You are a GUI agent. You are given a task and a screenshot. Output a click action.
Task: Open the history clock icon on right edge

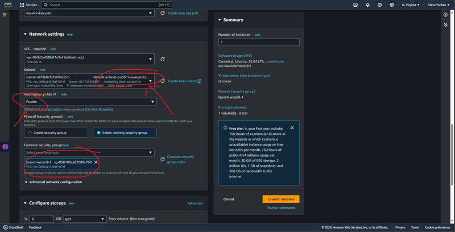tap(445, 25)
